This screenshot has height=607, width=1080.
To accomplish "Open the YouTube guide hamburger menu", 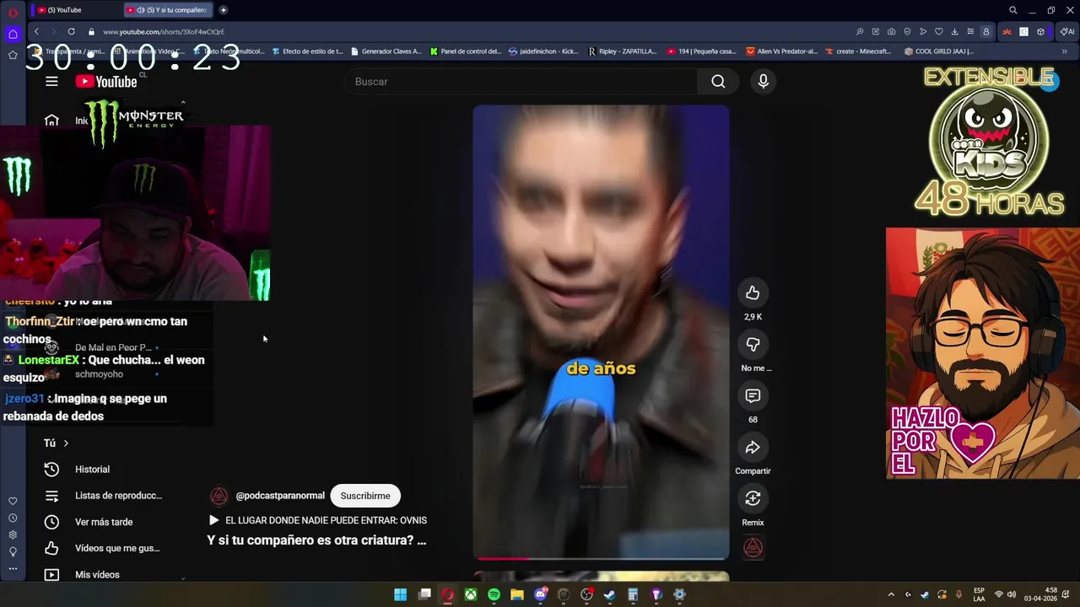I will click(x=51, y=81).
